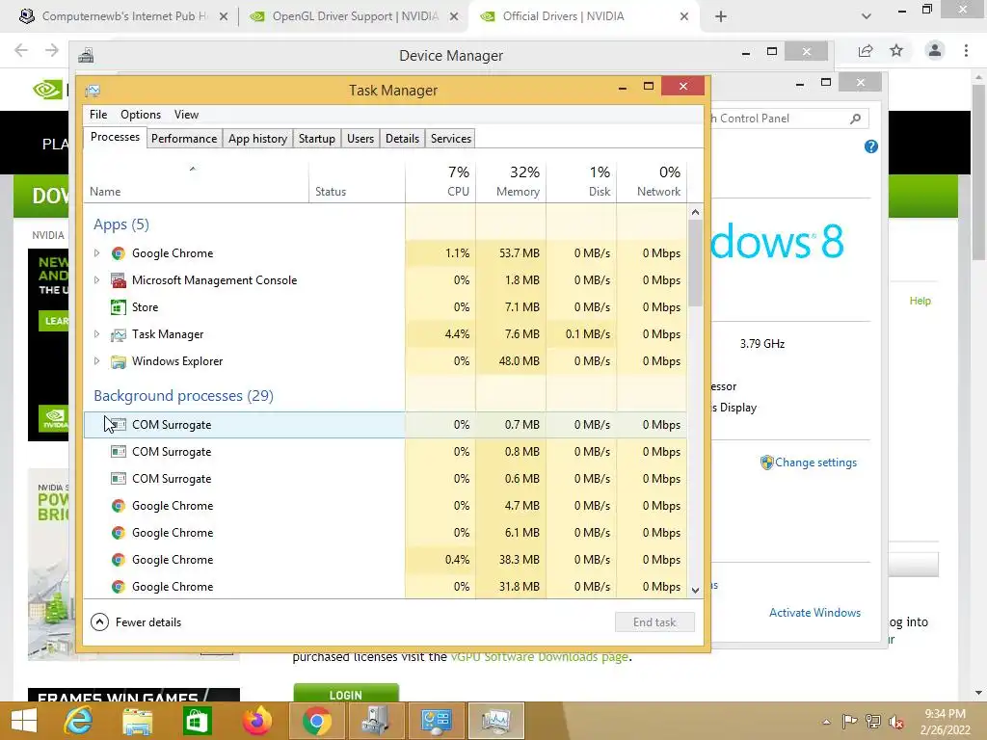Viewport: 987px width, 740px height.
Task: Click the Google Chrome app icon in Apps list
Action: coord(118,253)
